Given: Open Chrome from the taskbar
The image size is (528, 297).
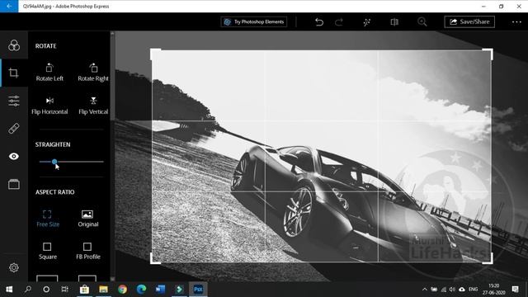Looking at the screenshot, I should (123, 290).
